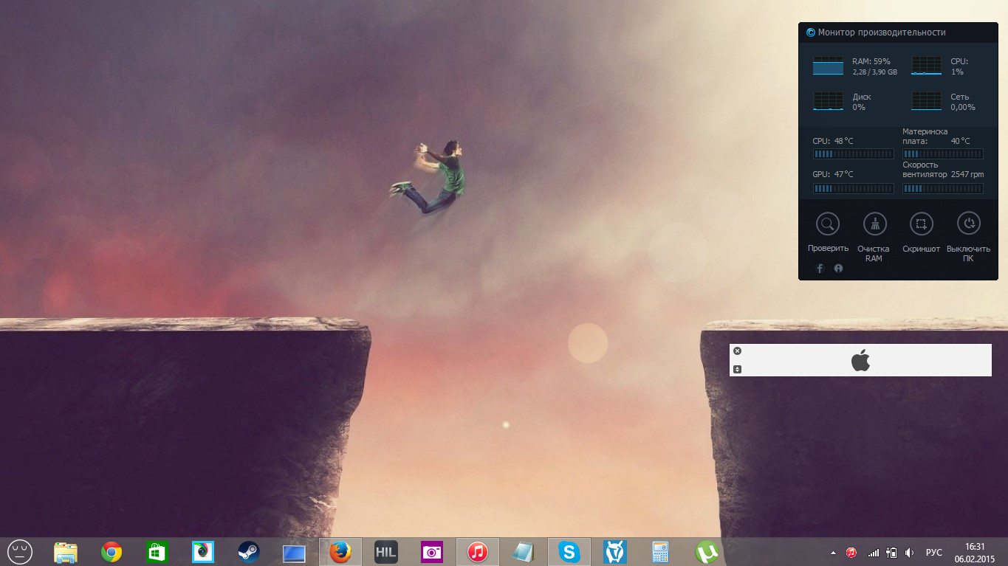The height and width of the screenshot is (566, 1008).
Task: Take a capture with the Скриншот icon
Action: click(921, 224)
